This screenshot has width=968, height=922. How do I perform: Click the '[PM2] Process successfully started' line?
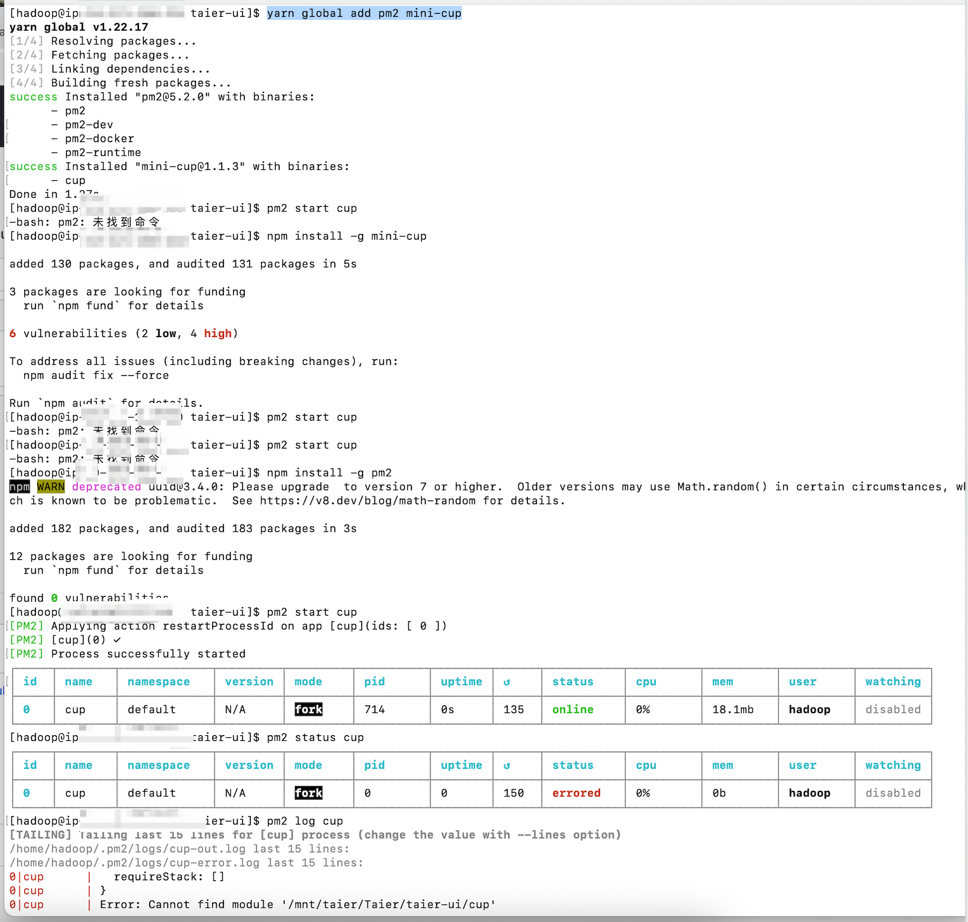128,654
